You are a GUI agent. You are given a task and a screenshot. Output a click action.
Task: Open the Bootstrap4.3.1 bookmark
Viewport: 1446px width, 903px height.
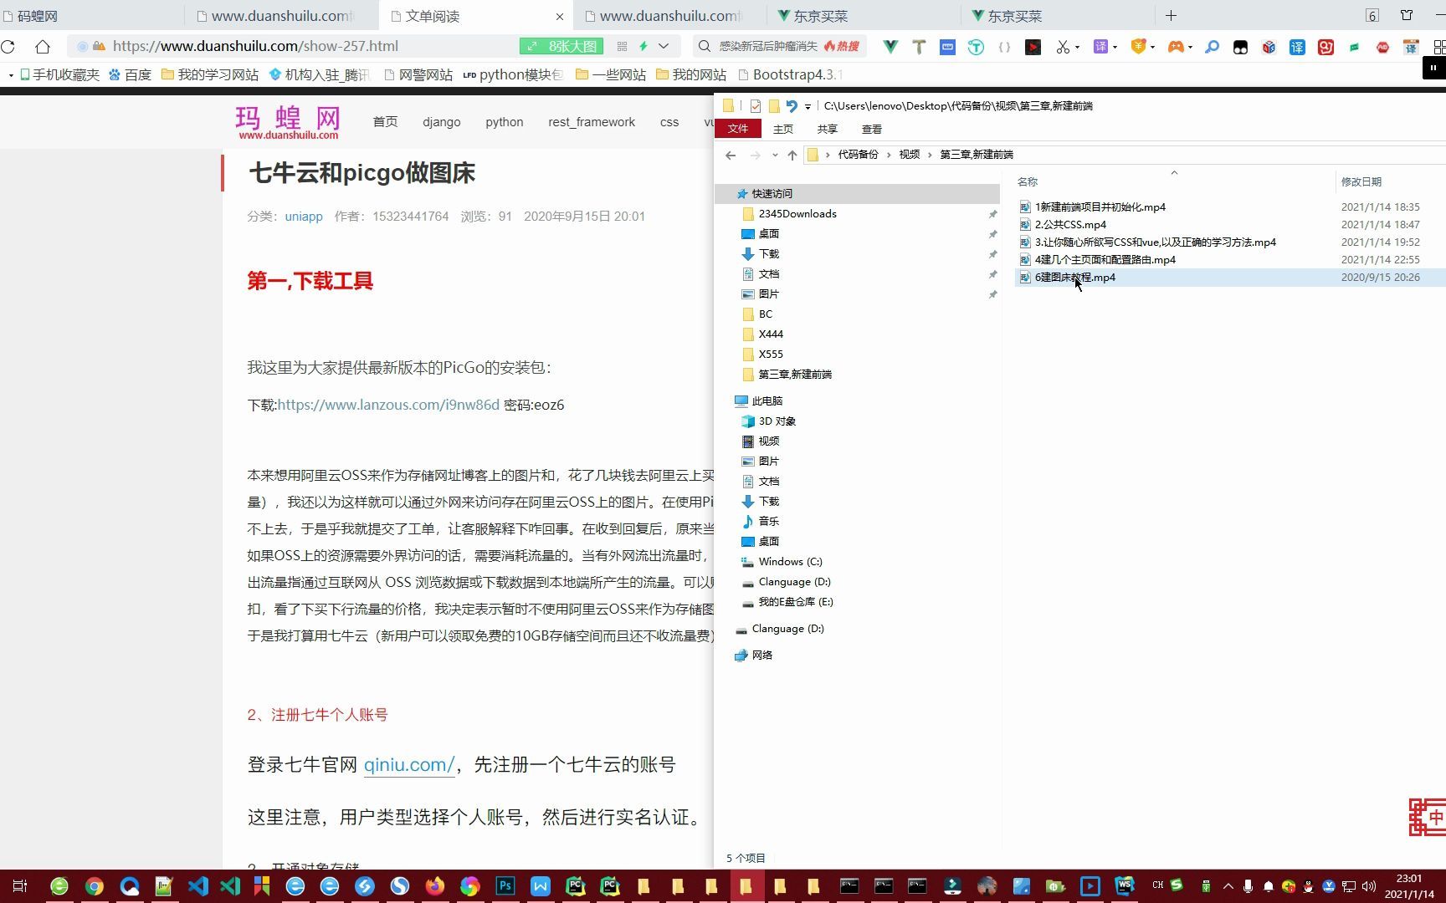791,75
